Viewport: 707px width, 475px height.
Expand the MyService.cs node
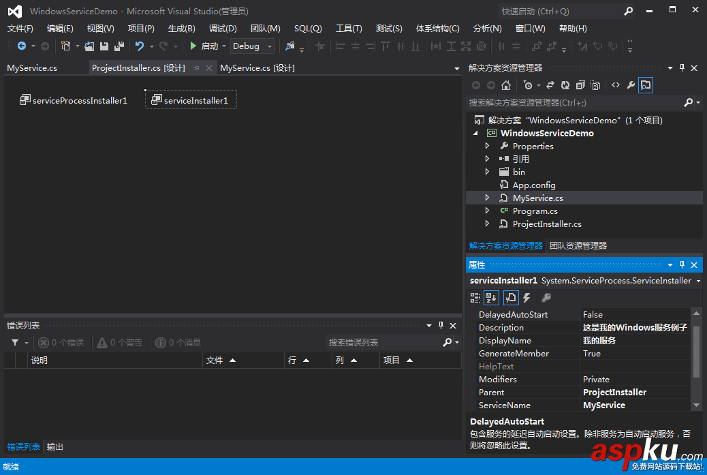487,198
